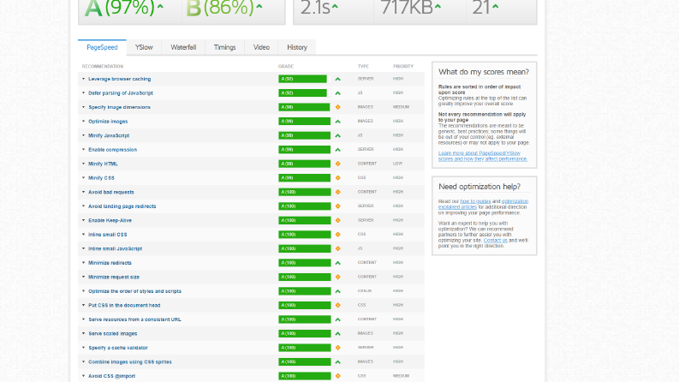Click grade bar for Minify CSS
The height and width of the screenshot is (382, 679).
pos(305,178)
